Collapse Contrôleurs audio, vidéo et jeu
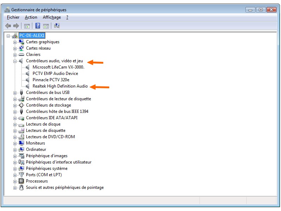281x211 pixels. 15,61
